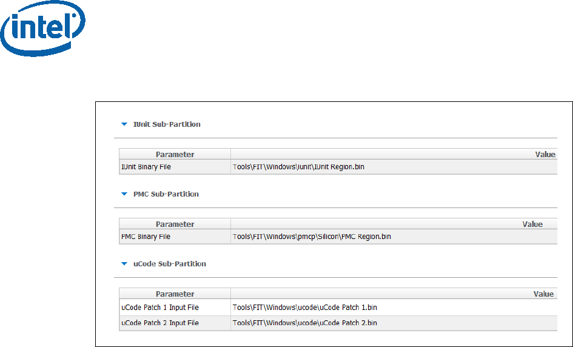Toggle the uCode Sub-Partition disclosure arrow
Viewport: 573px width, 347px height.
click(124, 264)
